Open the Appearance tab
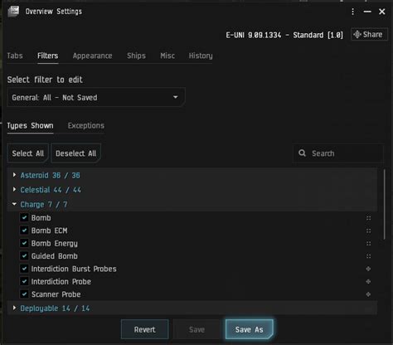The image size is (393, 345). (x=92, y=56)
